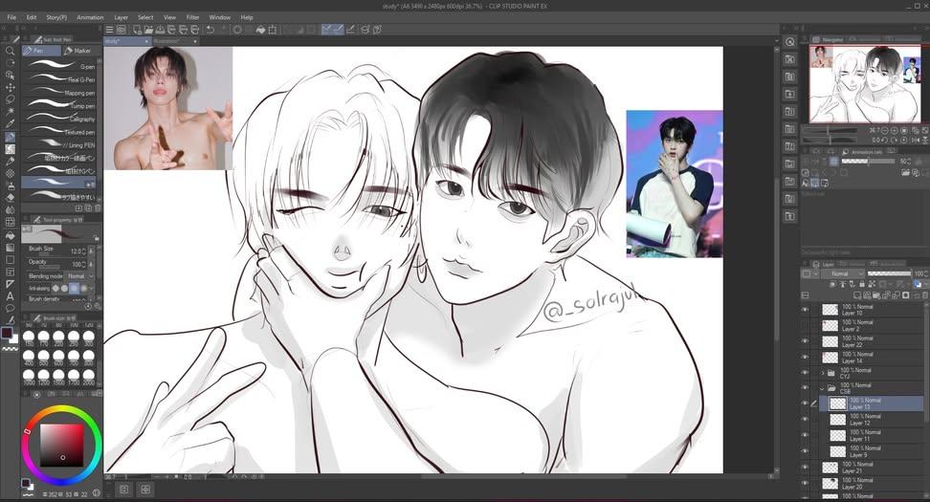Open the Layer menu
The height and width of the screenshot is (502, 930).
click(121, 17)
